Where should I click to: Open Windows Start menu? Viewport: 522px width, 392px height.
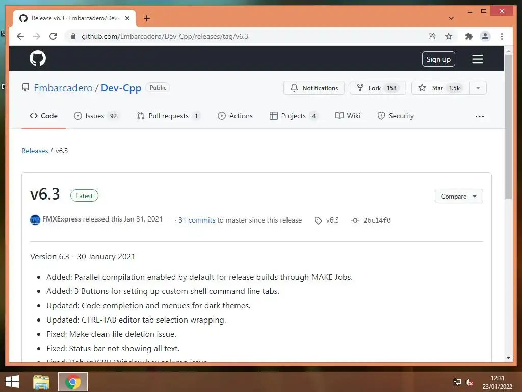pos(12,382)
